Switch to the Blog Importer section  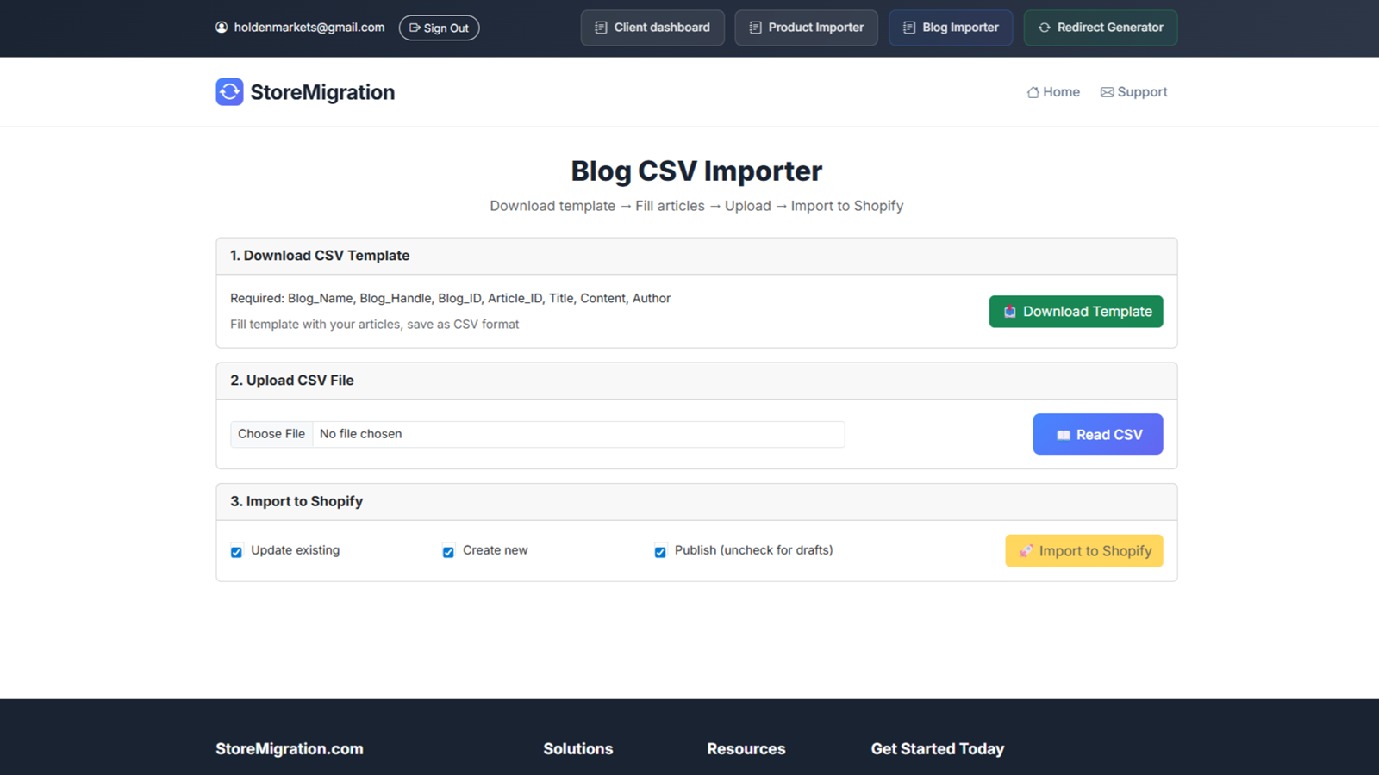[950, 27]
